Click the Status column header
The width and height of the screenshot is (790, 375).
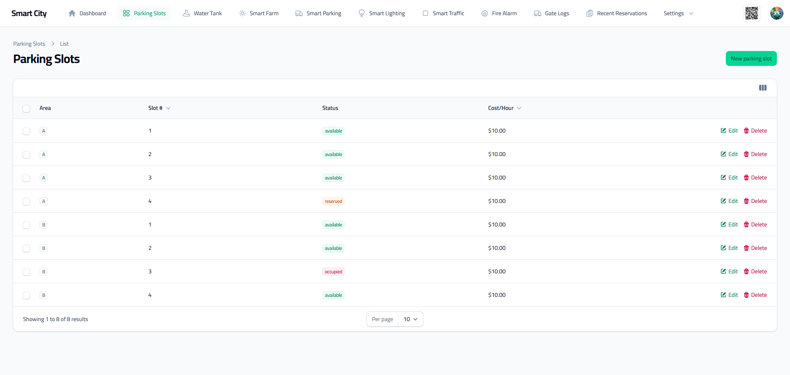pos(330,108)
